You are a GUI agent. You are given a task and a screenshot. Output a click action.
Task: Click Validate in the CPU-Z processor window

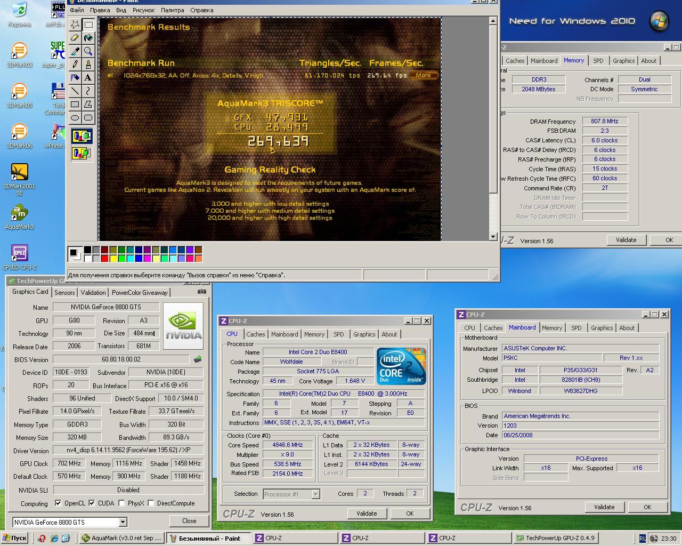coord(367,513)
